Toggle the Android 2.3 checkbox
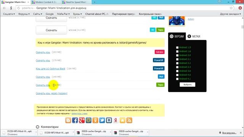244x137 pixels. [x=177, y=67]
